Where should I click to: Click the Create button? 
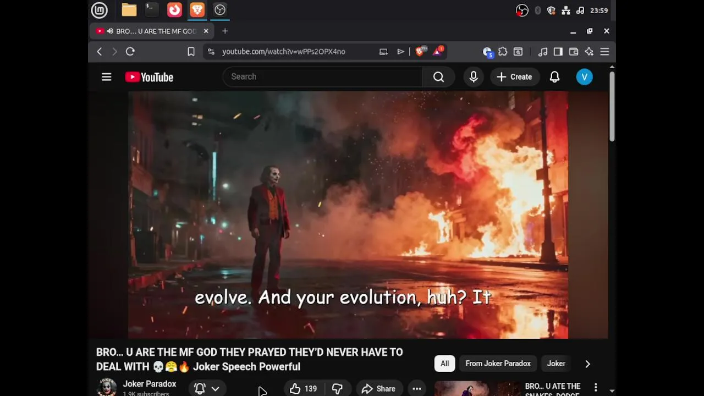pos(514,77)
